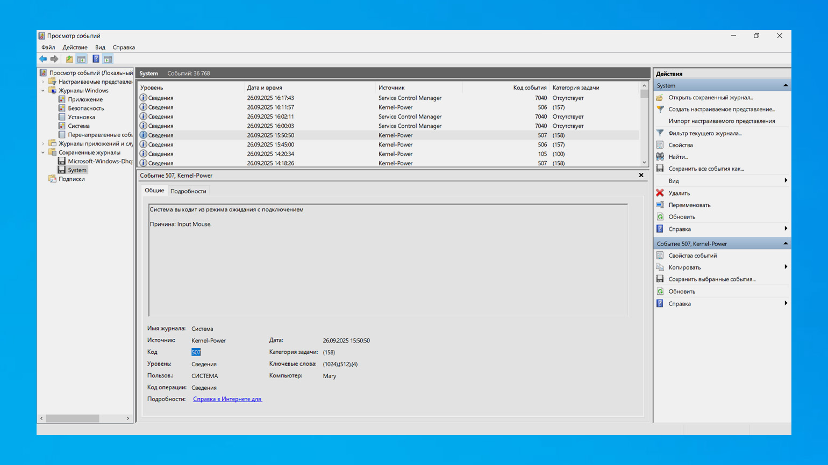Click the blue help toolbar icon
This screenshot has height=465, width=828.
(x=96, y=59)
